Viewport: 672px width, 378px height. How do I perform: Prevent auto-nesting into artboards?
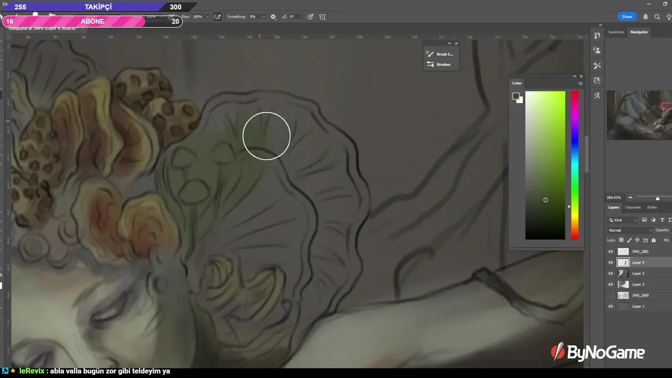[645, 240]
